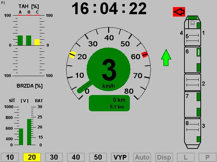This screenshot has width=217, height=162.
Task: Click the pantograph symbol in car 2
Action: 192,83
